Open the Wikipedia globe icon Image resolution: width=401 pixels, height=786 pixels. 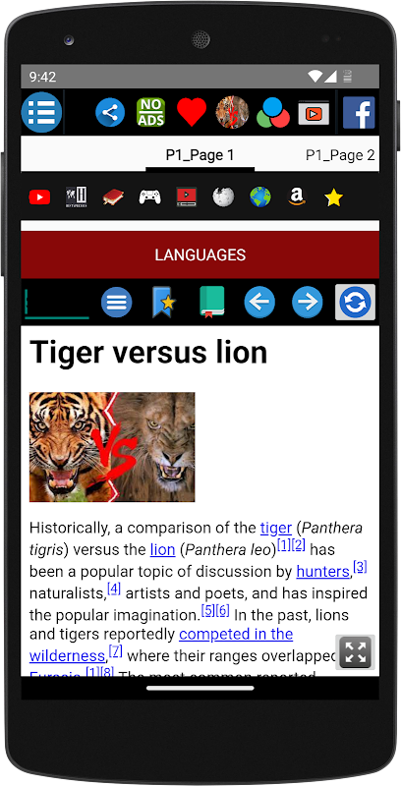click(223, 197)
